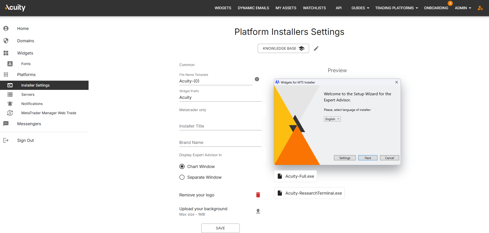
Task: Click the Acuity logo in the header
Action: click(15, 8)
